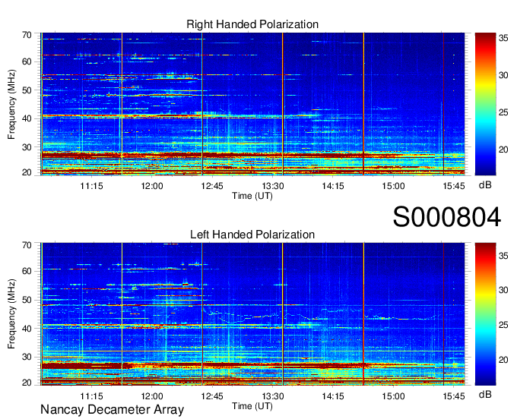517x419 pixels.
Task: Click the top spectrogram's 13:30 time label
Action: [x=273, y=186]
